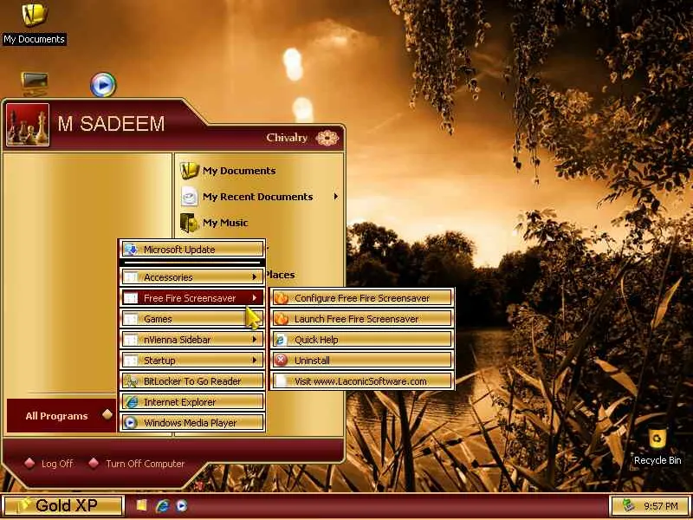This screenshot has width=693, height=520.
Task: Click the system tray network icon
Action: coord(629,505)
